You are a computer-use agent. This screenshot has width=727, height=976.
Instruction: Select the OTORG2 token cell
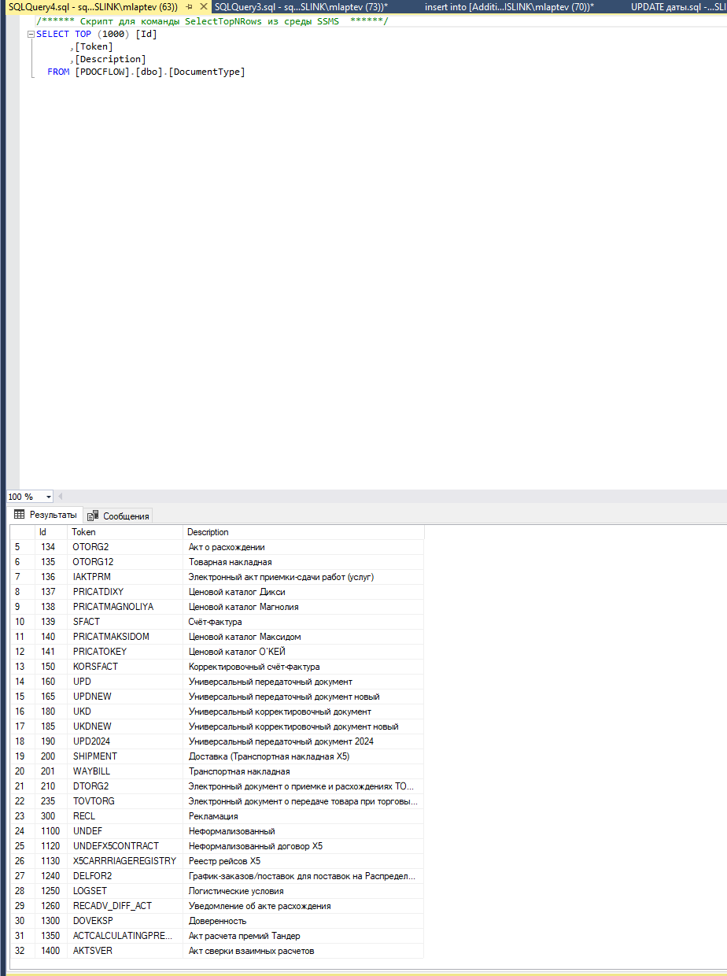coord(125,547)
